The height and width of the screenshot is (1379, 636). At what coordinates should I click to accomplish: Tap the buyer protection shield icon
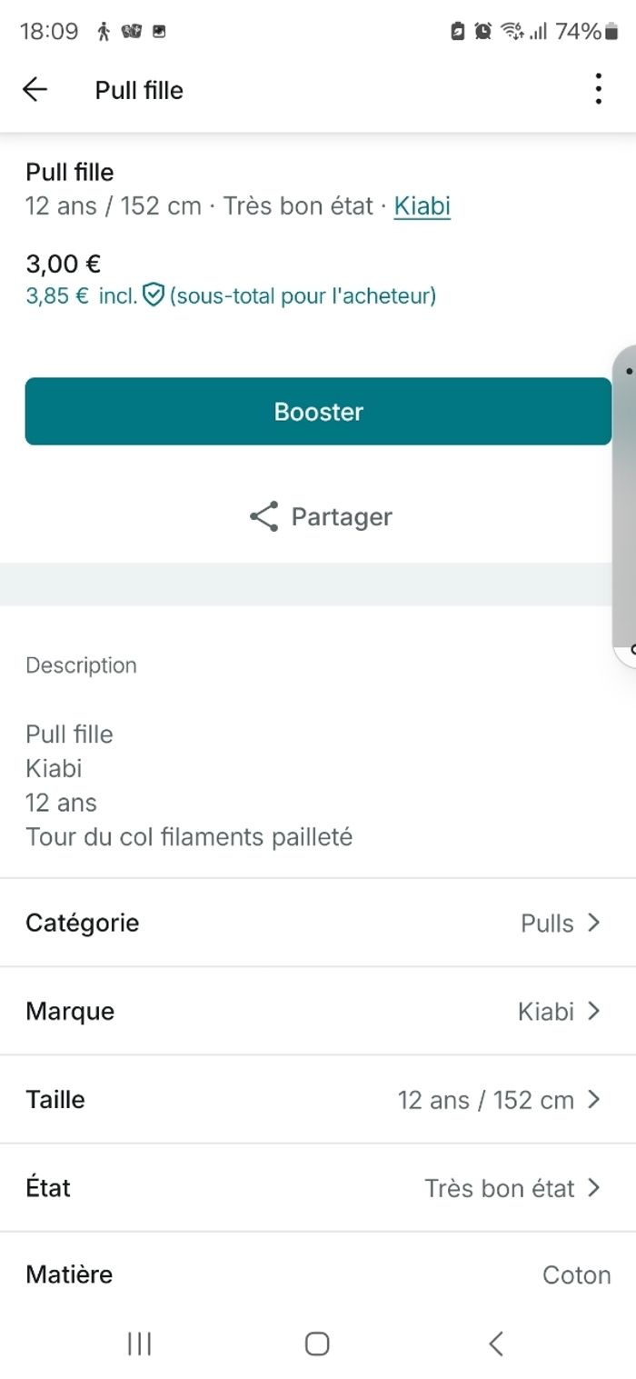[x=153, y=295]
